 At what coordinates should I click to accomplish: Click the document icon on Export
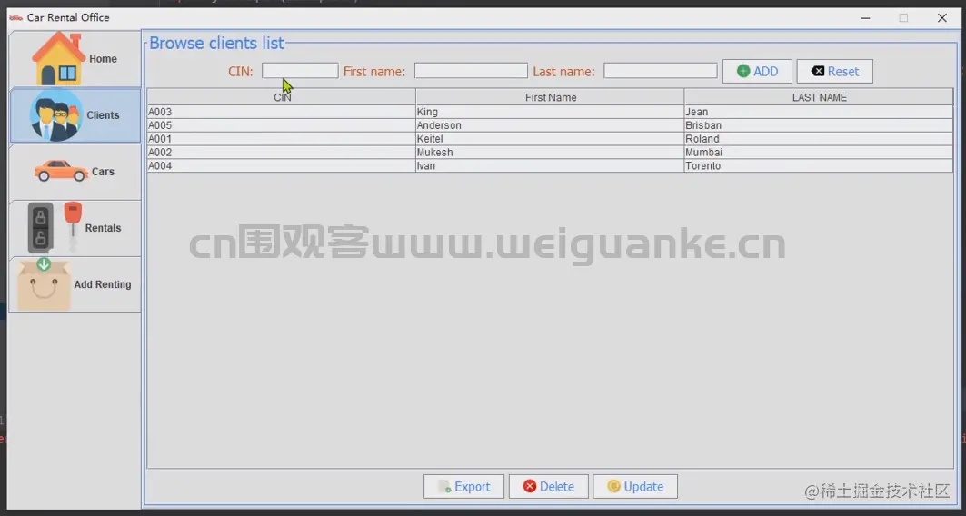pyautogui.click(x=444, y=486)
